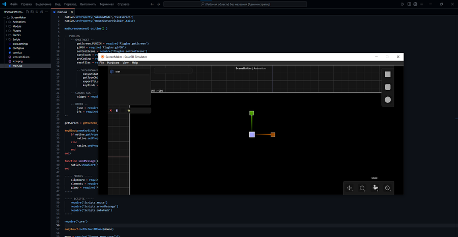Click the New Folder icon in Explorer header
The height and width of the screenshot is (237, 458).
click(32, 12)
